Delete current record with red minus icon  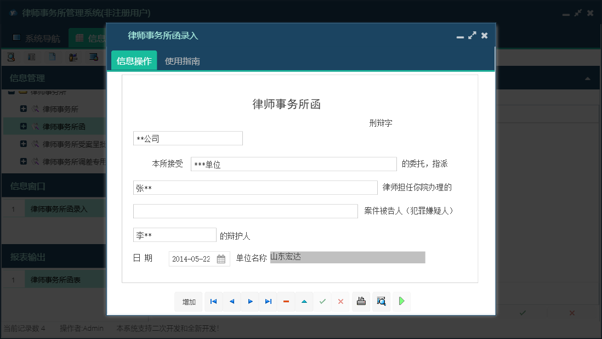(x=286, y=301)
